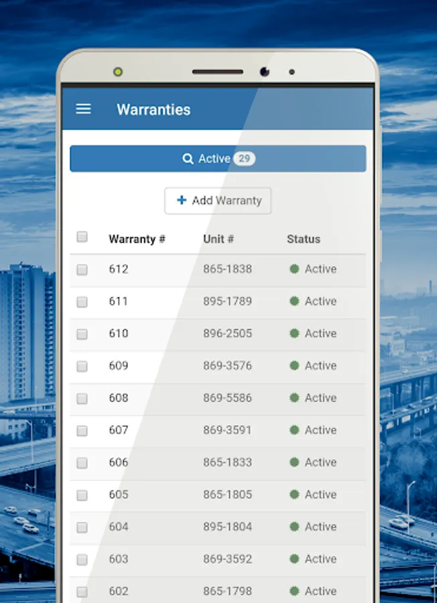Screen dimensions: 437x603
Task: Open the Active filter search bar
Action: coord(218,158)
